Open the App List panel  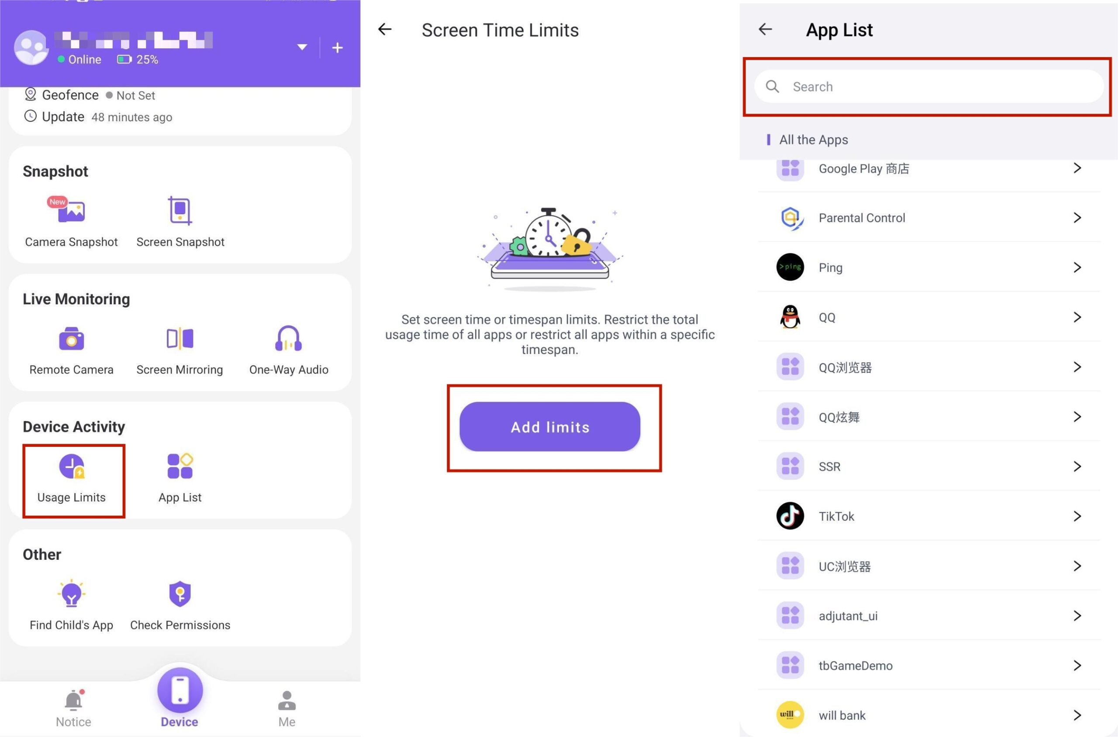pyautogui.click(x=179, y=477)
